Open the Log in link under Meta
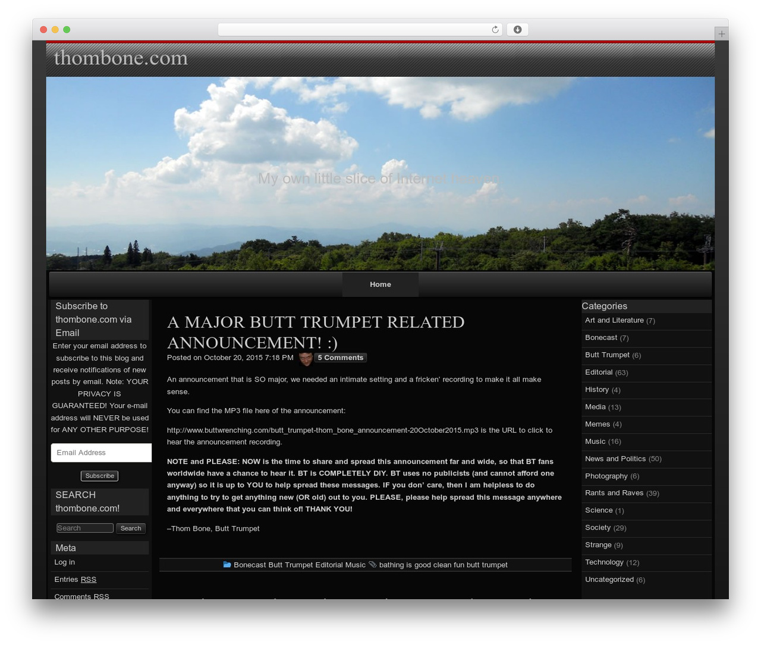This screenshot has width=761, height=645. (x=65, y=562)
